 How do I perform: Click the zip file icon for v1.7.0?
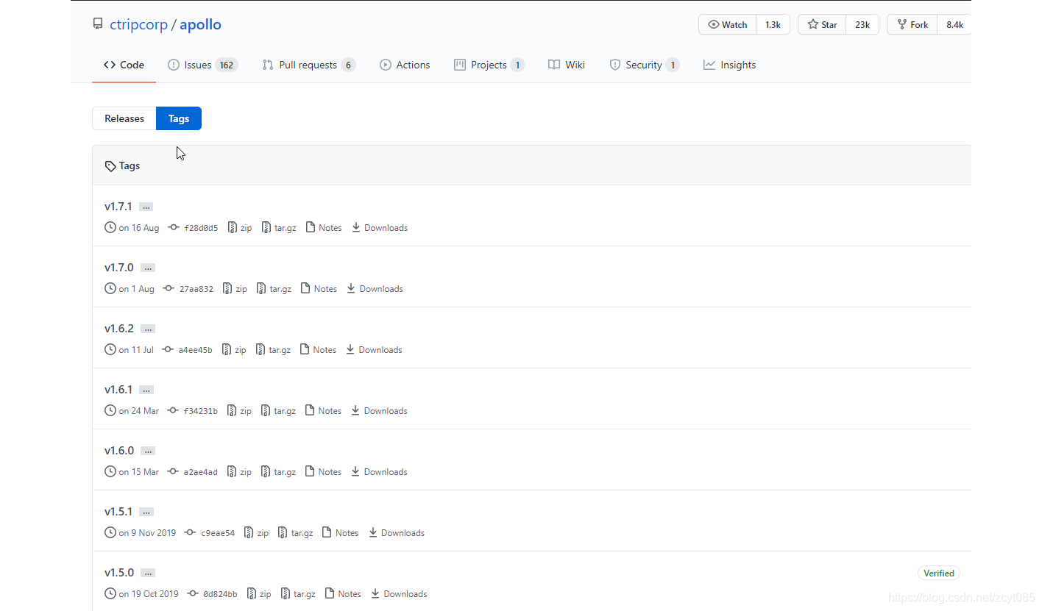(227, 289)
